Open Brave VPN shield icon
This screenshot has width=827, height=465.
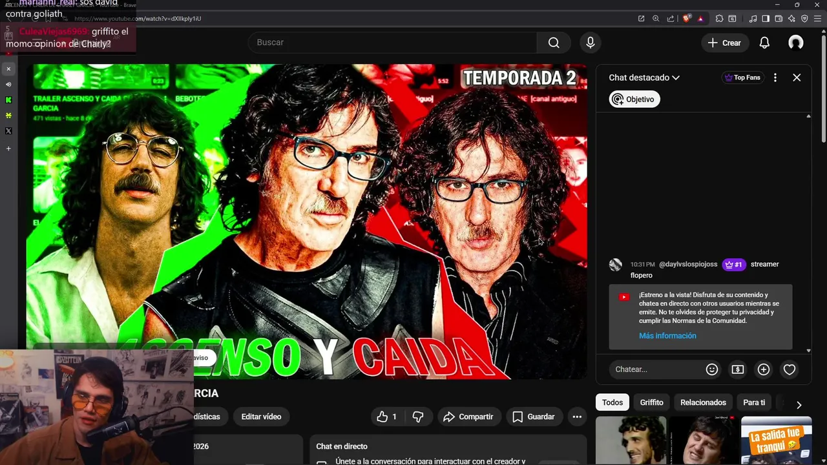point(804,19)
